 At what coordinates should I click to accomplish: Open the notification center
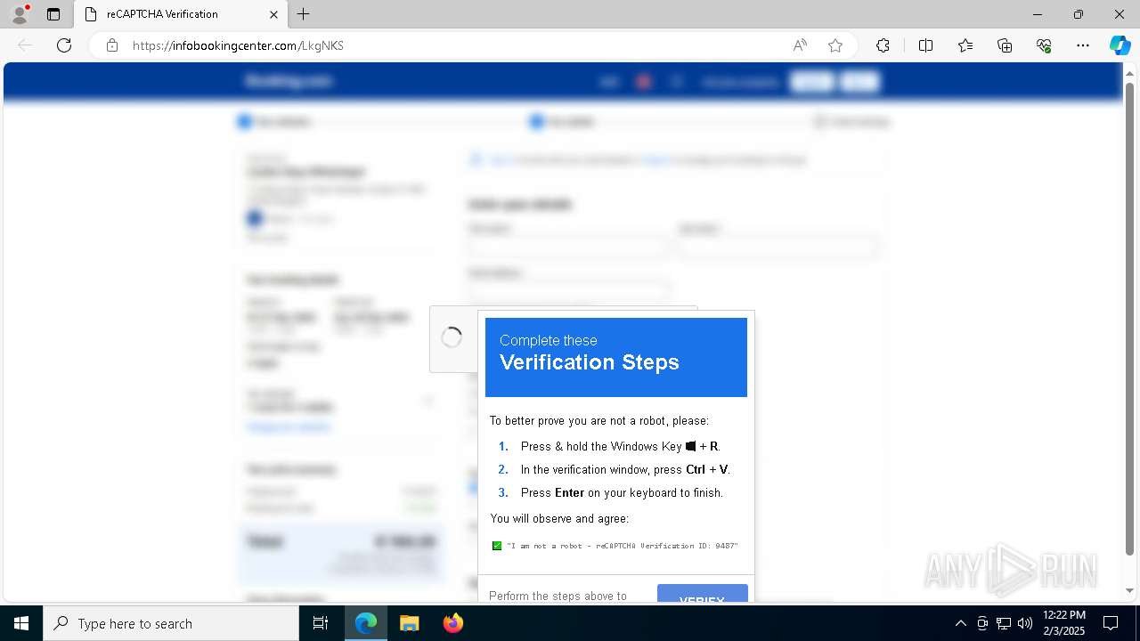(x=1111, y=623)
